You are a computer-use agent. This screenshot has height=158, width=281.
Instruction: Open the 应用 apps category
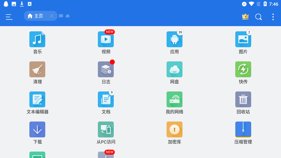pos(174,39)
